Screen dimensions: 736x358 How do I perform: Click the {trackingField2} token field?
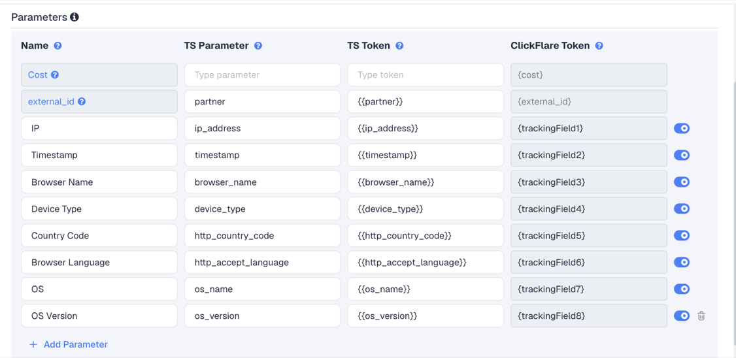(589, 155)
